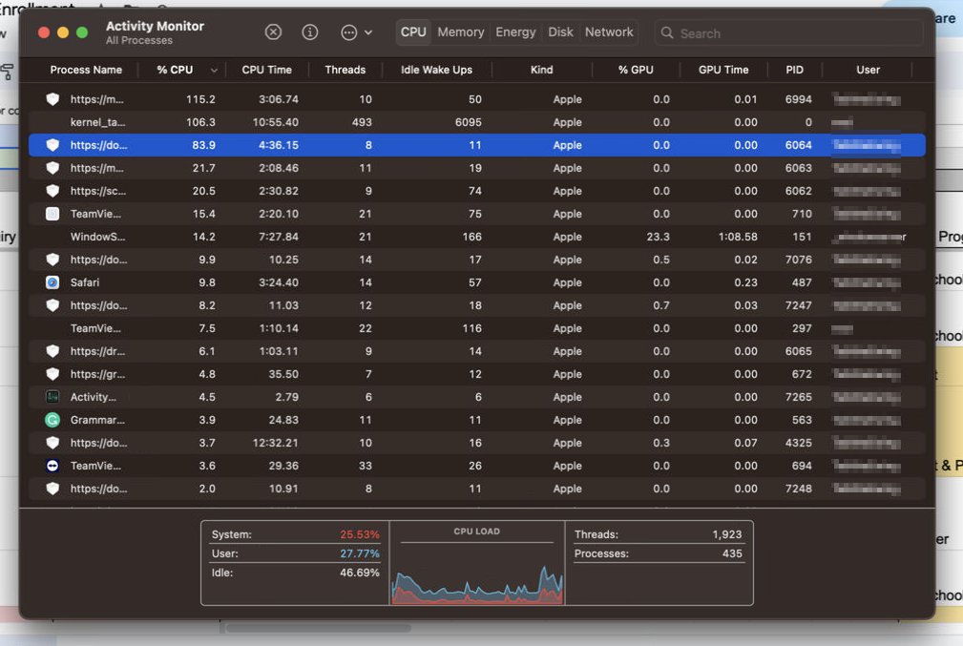This screenshot has width=963, height=646.
Task: Open process info with the i icon
Action: pos(309,32)
